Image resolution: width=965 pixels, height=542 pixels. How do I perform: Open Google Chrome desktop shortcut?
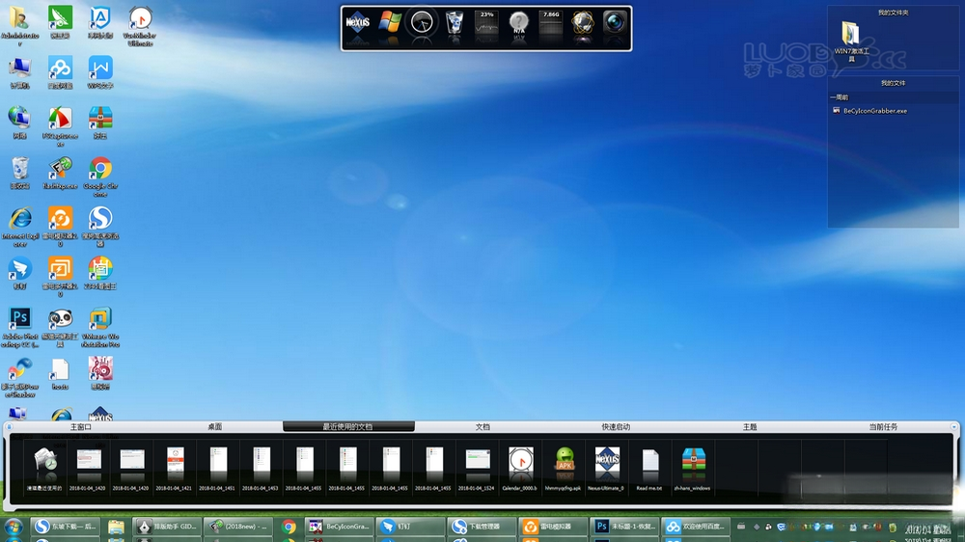tap(100, 176)
